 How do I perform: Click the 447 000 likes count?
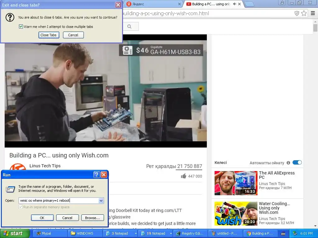point(195,176)
